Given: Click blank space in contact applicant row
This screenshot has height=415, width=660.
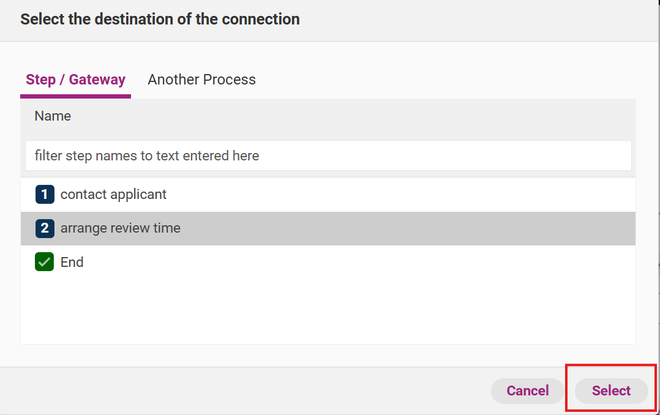Looking at the screenshot, I should (x=398, y=195).
